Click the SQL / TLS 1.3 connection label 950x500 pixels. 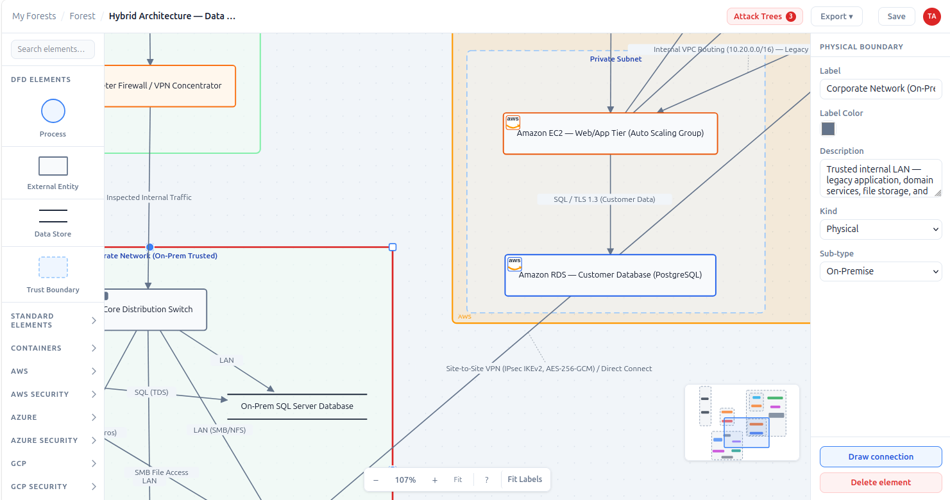(604, 199)
